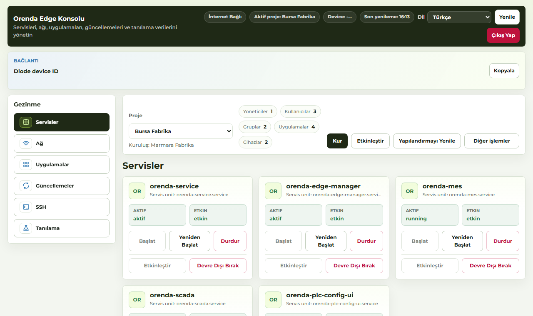Image resolution: width=533 pixels, height=316 pixels.
Task: Click the Tanılama flask icon
Action: coord(26,228)
